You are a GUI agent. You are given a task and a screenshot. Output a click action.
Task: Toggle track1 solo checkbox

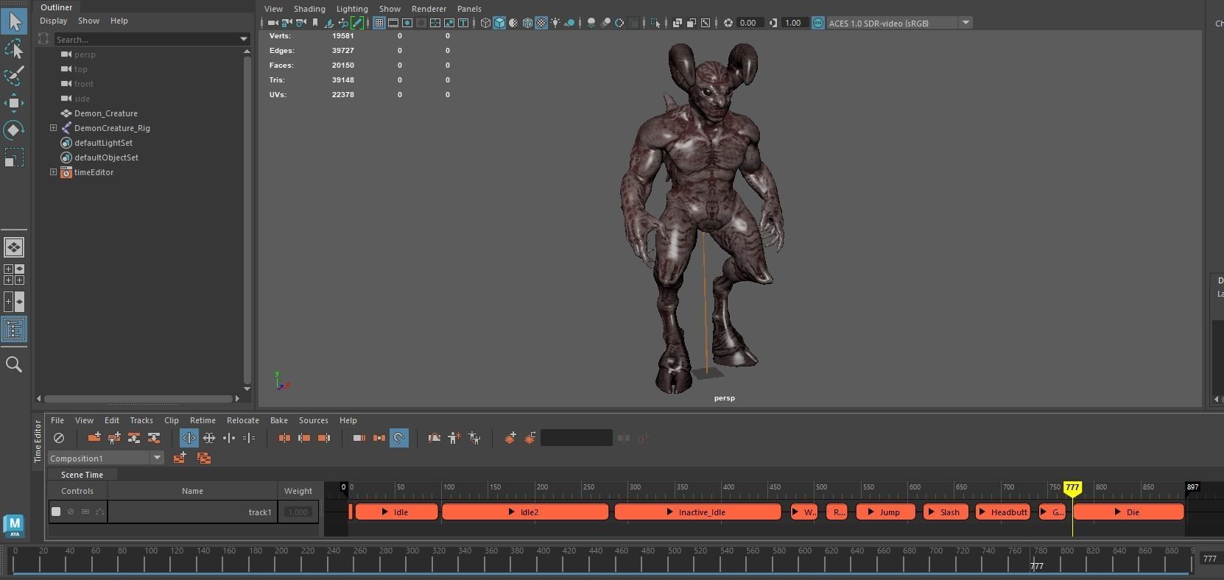[56, 512]
